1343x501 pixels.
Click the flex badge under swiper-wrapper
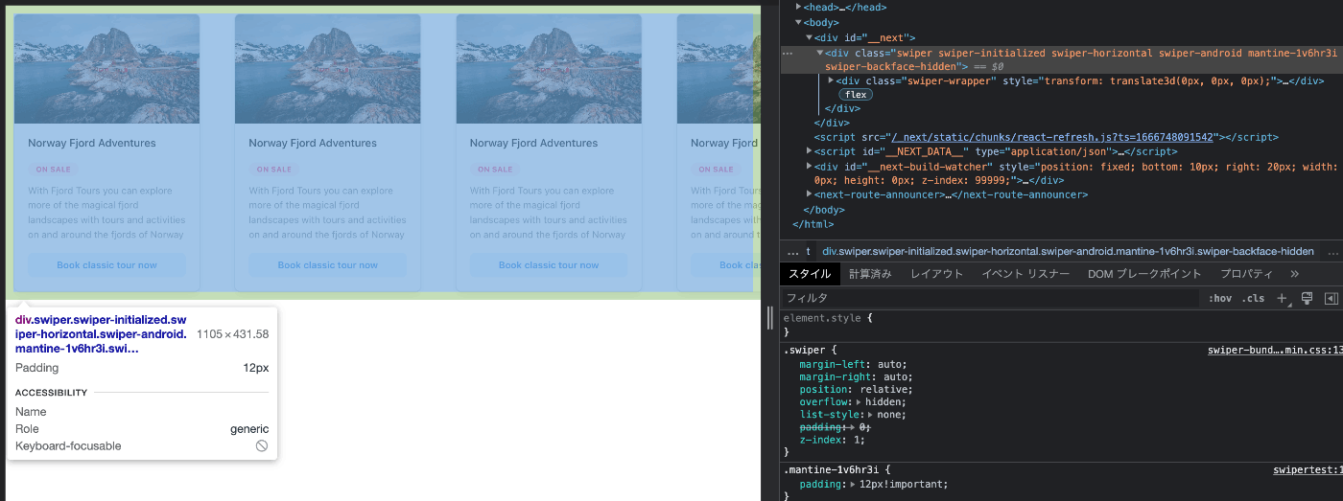tap(856, 95)
